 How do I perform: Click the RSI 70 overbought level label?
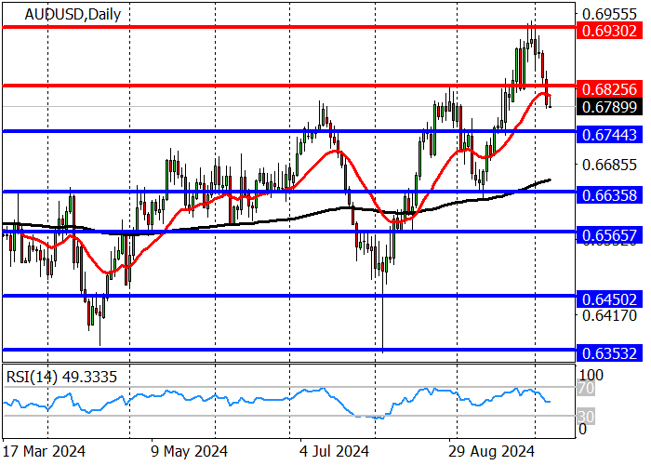click(587, 389)
